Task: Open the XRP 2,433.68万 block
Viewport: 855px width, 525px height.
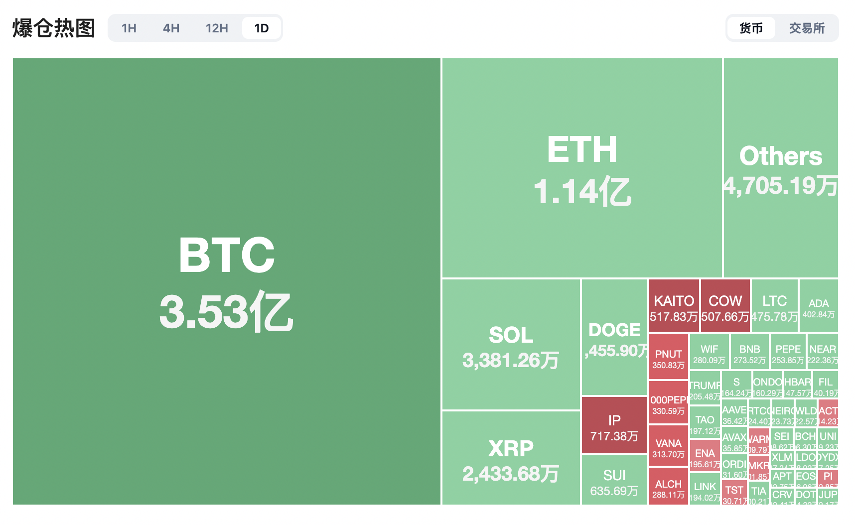Action: pos(511,458)
